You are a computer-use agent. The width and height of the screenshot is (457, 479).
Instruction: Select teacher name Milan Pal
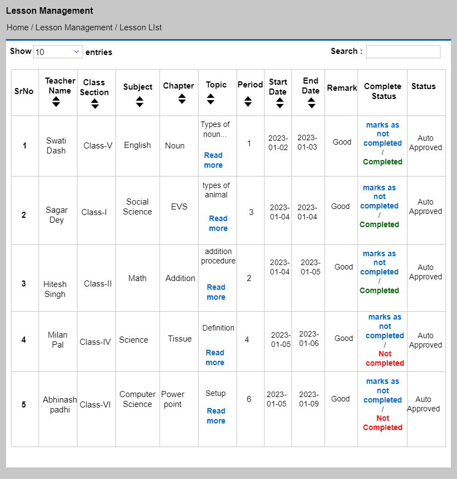57,340
